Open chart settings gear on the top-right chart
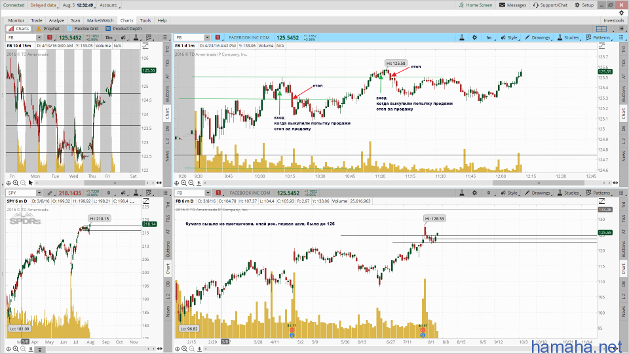Image resolution: width=629 pixels, height=354 pixels. click(x=475, y=38)
